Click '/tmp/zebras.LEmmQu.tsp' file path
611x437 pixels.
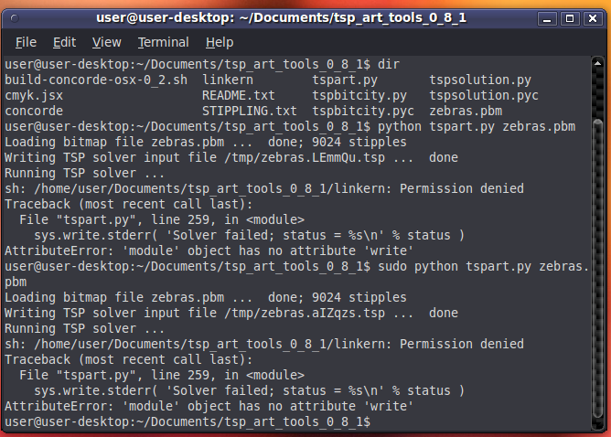coord(305,158)
